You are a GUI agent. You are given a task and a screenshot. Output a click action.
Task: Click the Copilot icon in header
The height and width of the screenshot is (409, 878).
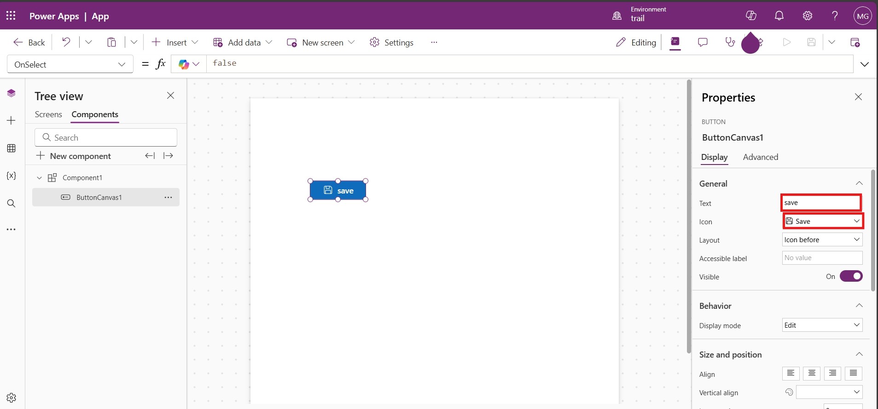(x=751, y=16)
